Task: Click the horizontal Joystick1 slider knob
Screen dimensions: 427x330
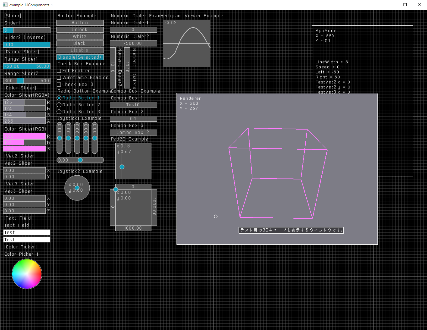Action: point(80,160)
